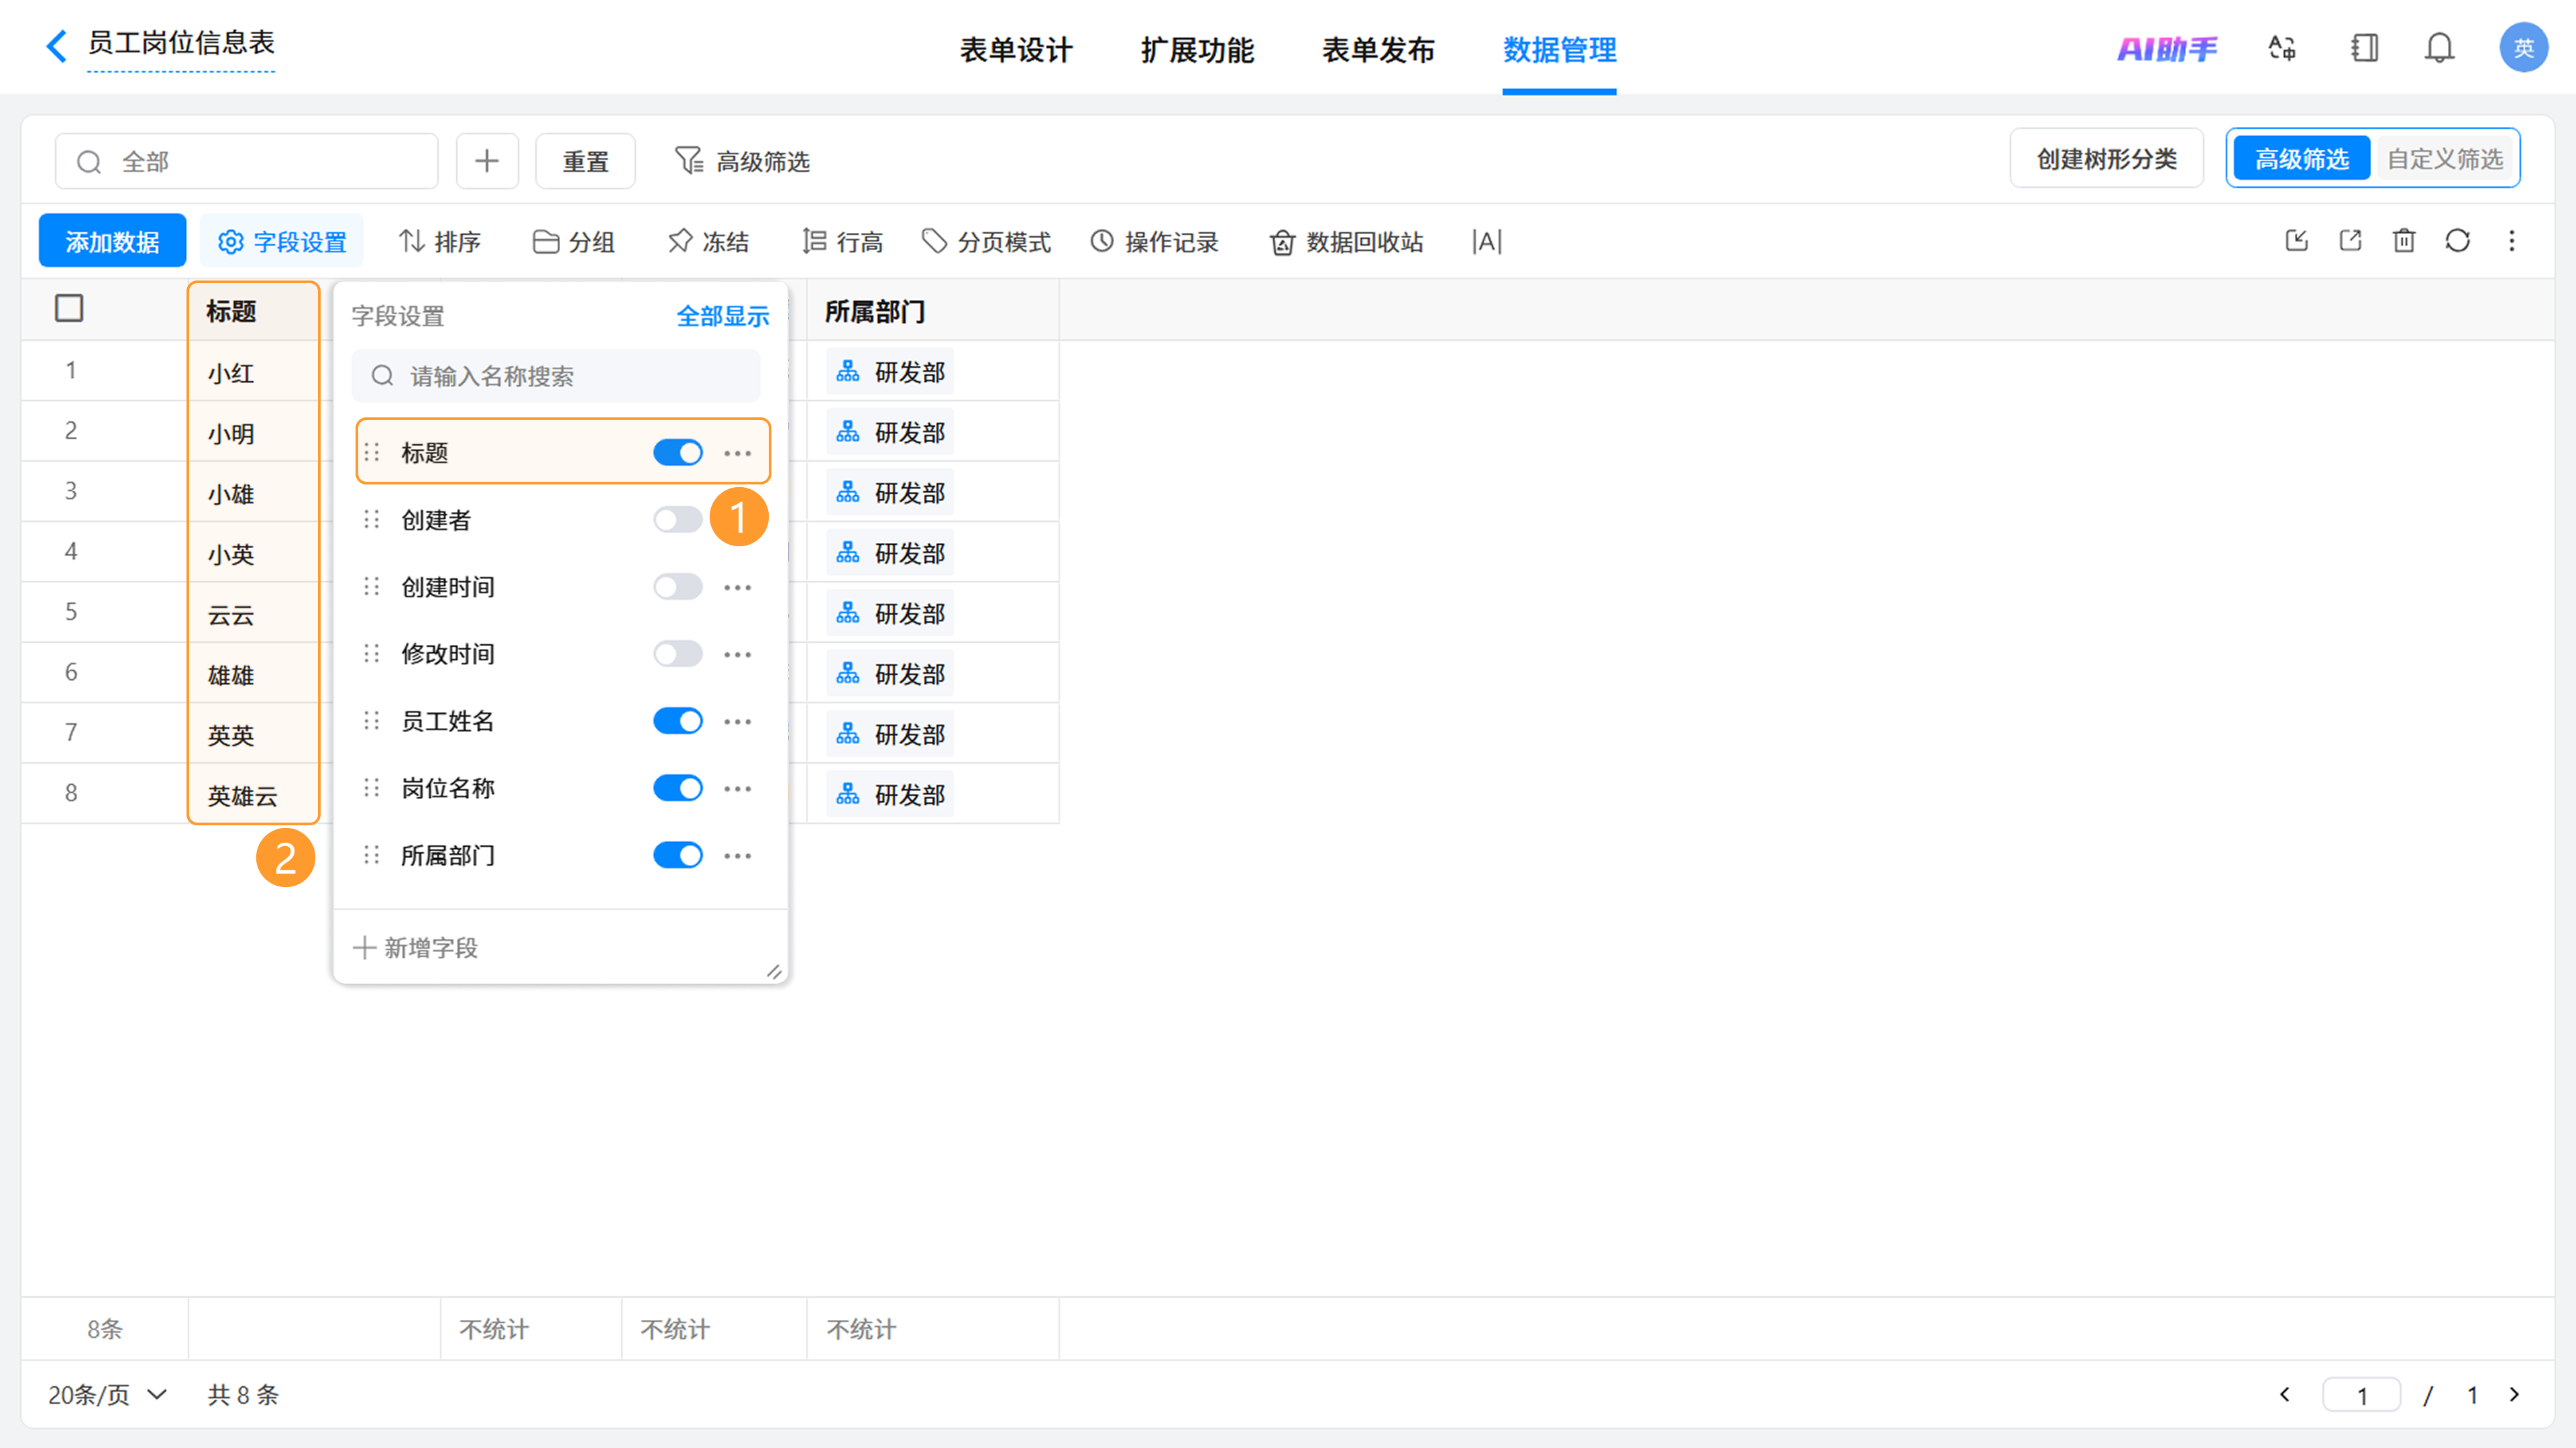Click the refresh icon in toolbar

(2458, 240)
